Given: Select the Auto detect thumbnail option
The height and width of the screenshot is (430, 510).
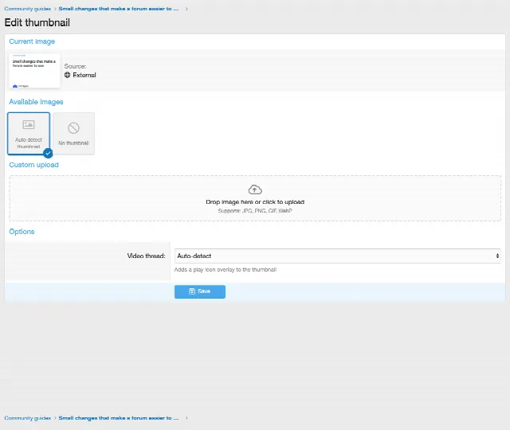Looking at the screenshot, I should point(29,133).
